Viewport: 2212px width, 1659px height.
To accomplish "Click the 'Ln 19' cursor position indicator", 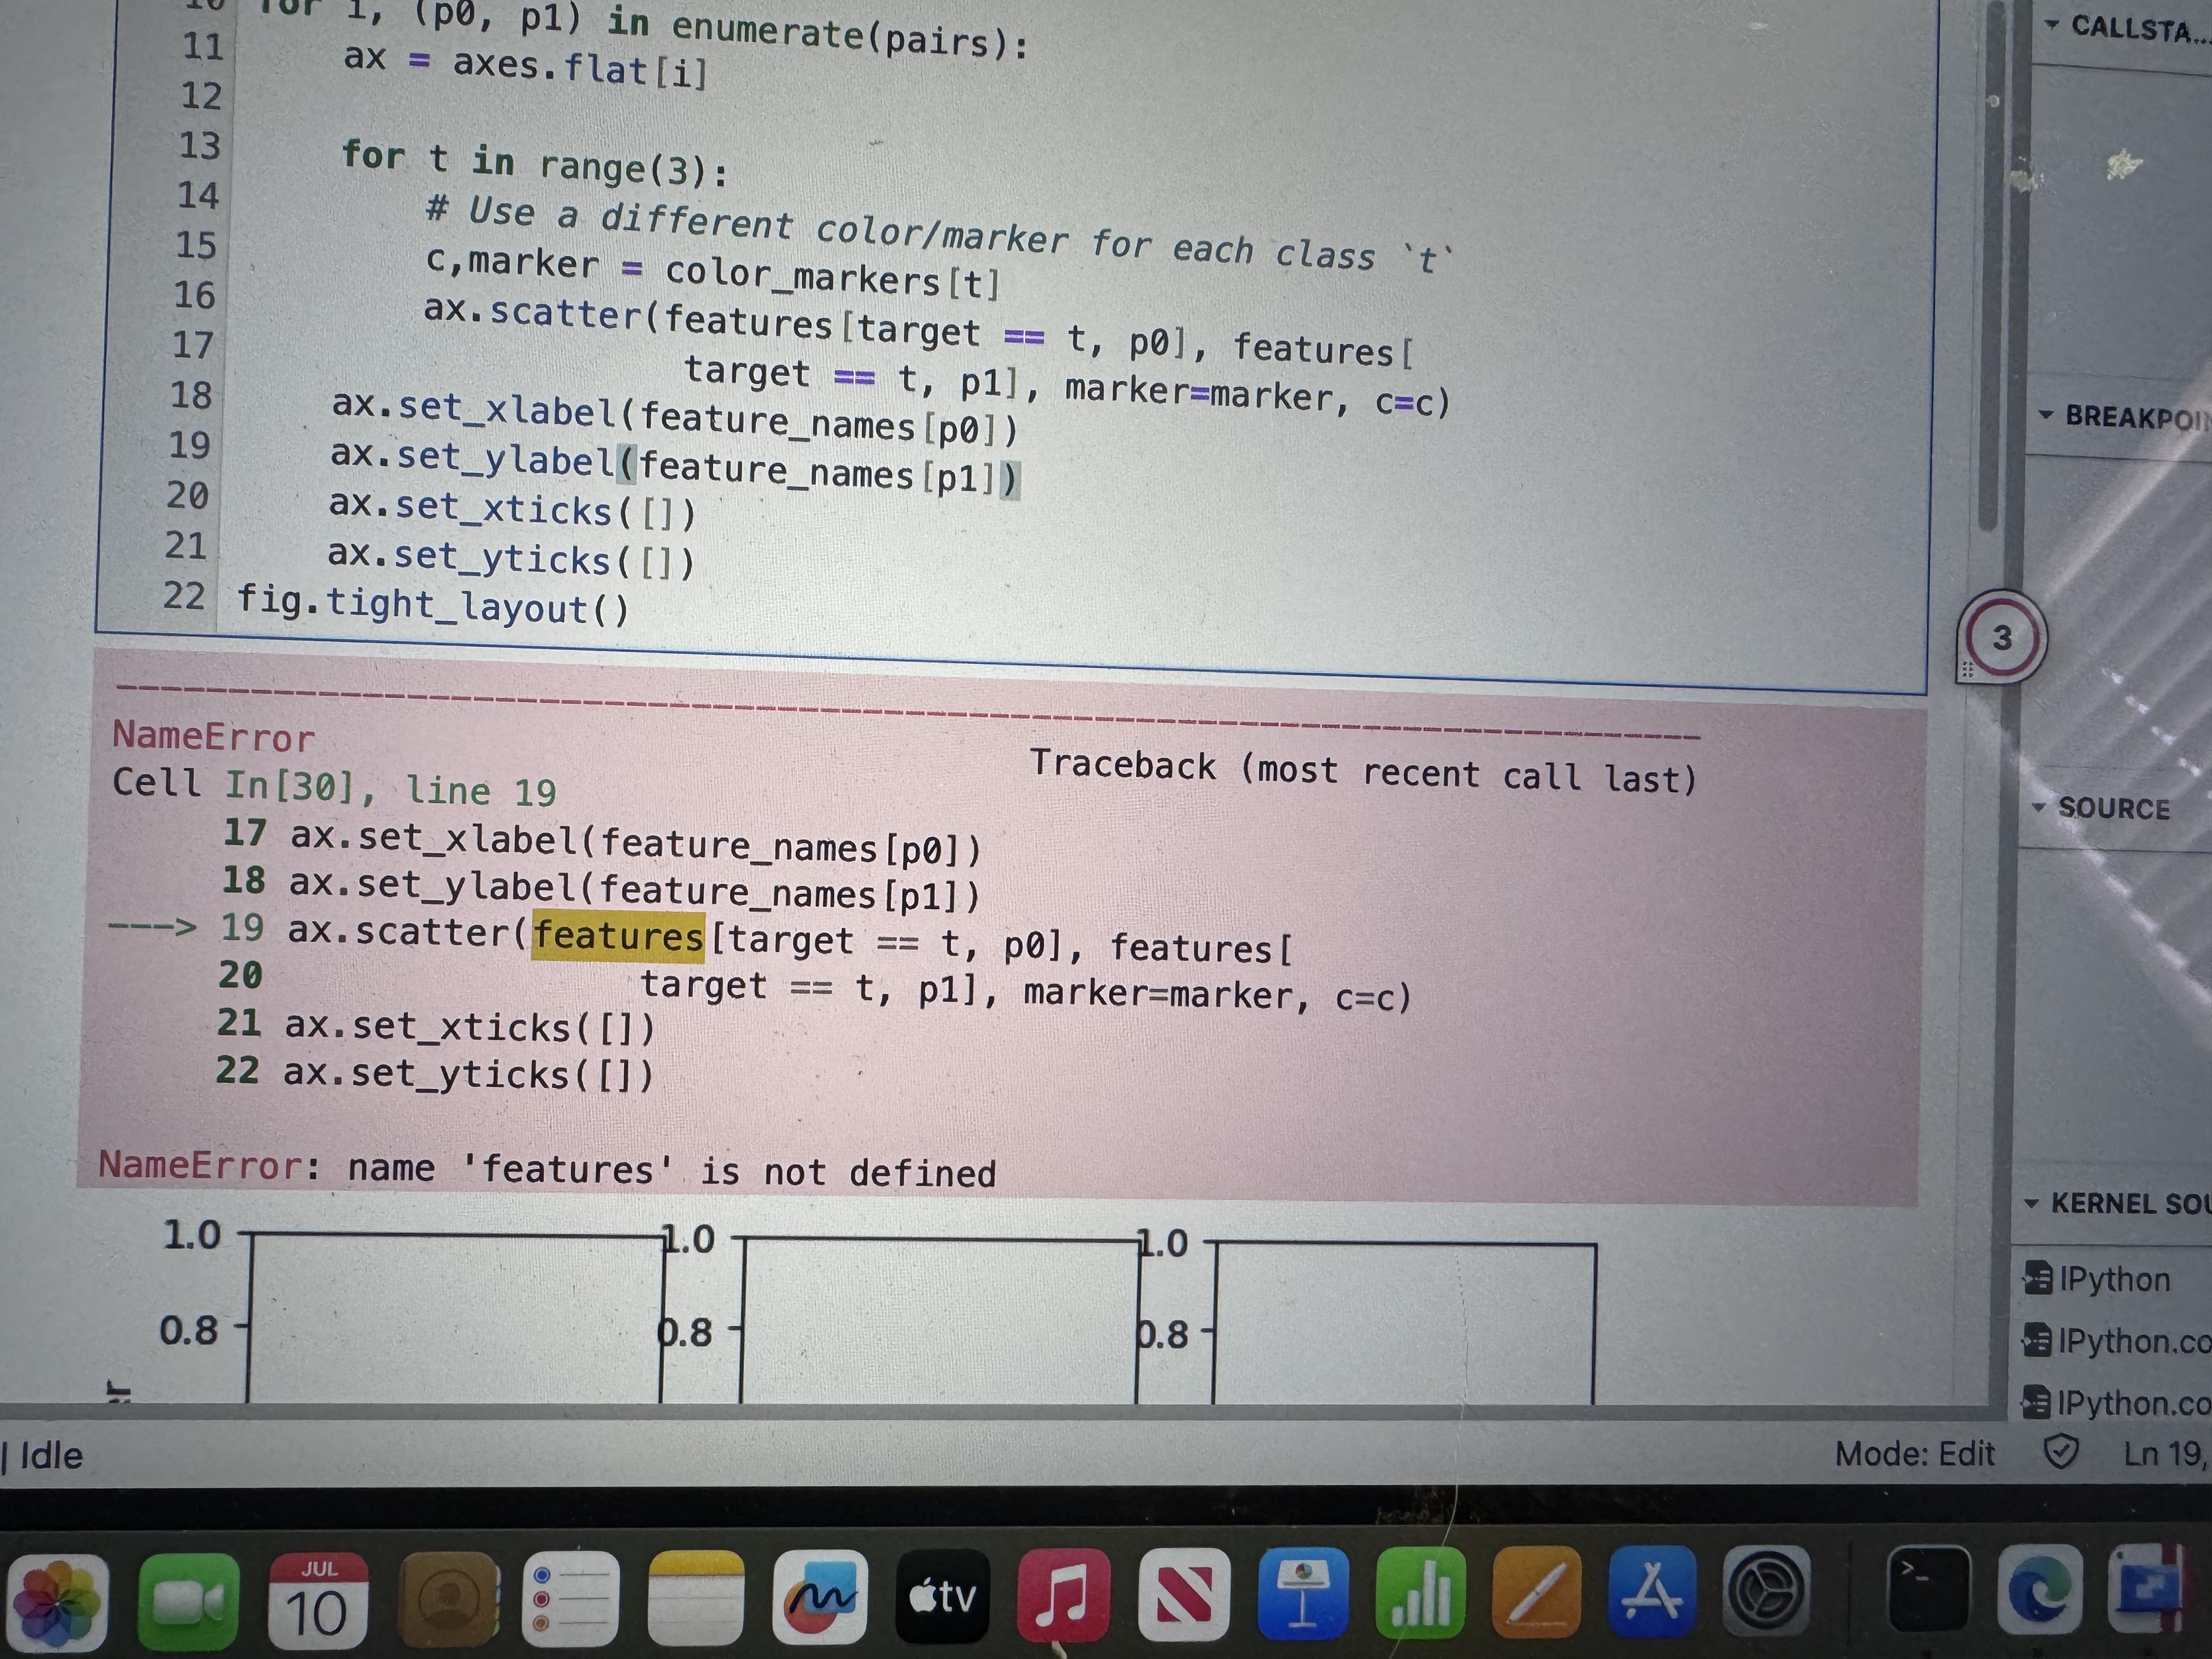I will [x=2166, y=1453].
